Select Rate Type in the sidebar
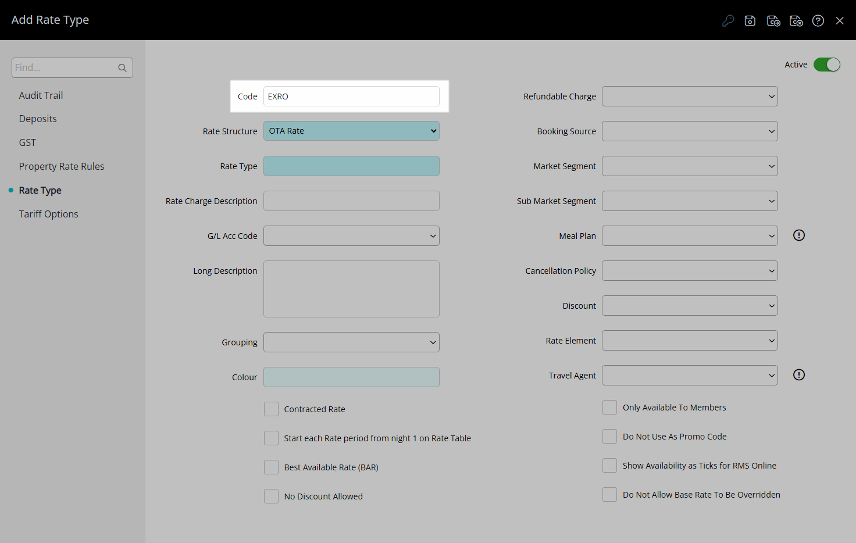 [x=40, y=190]
